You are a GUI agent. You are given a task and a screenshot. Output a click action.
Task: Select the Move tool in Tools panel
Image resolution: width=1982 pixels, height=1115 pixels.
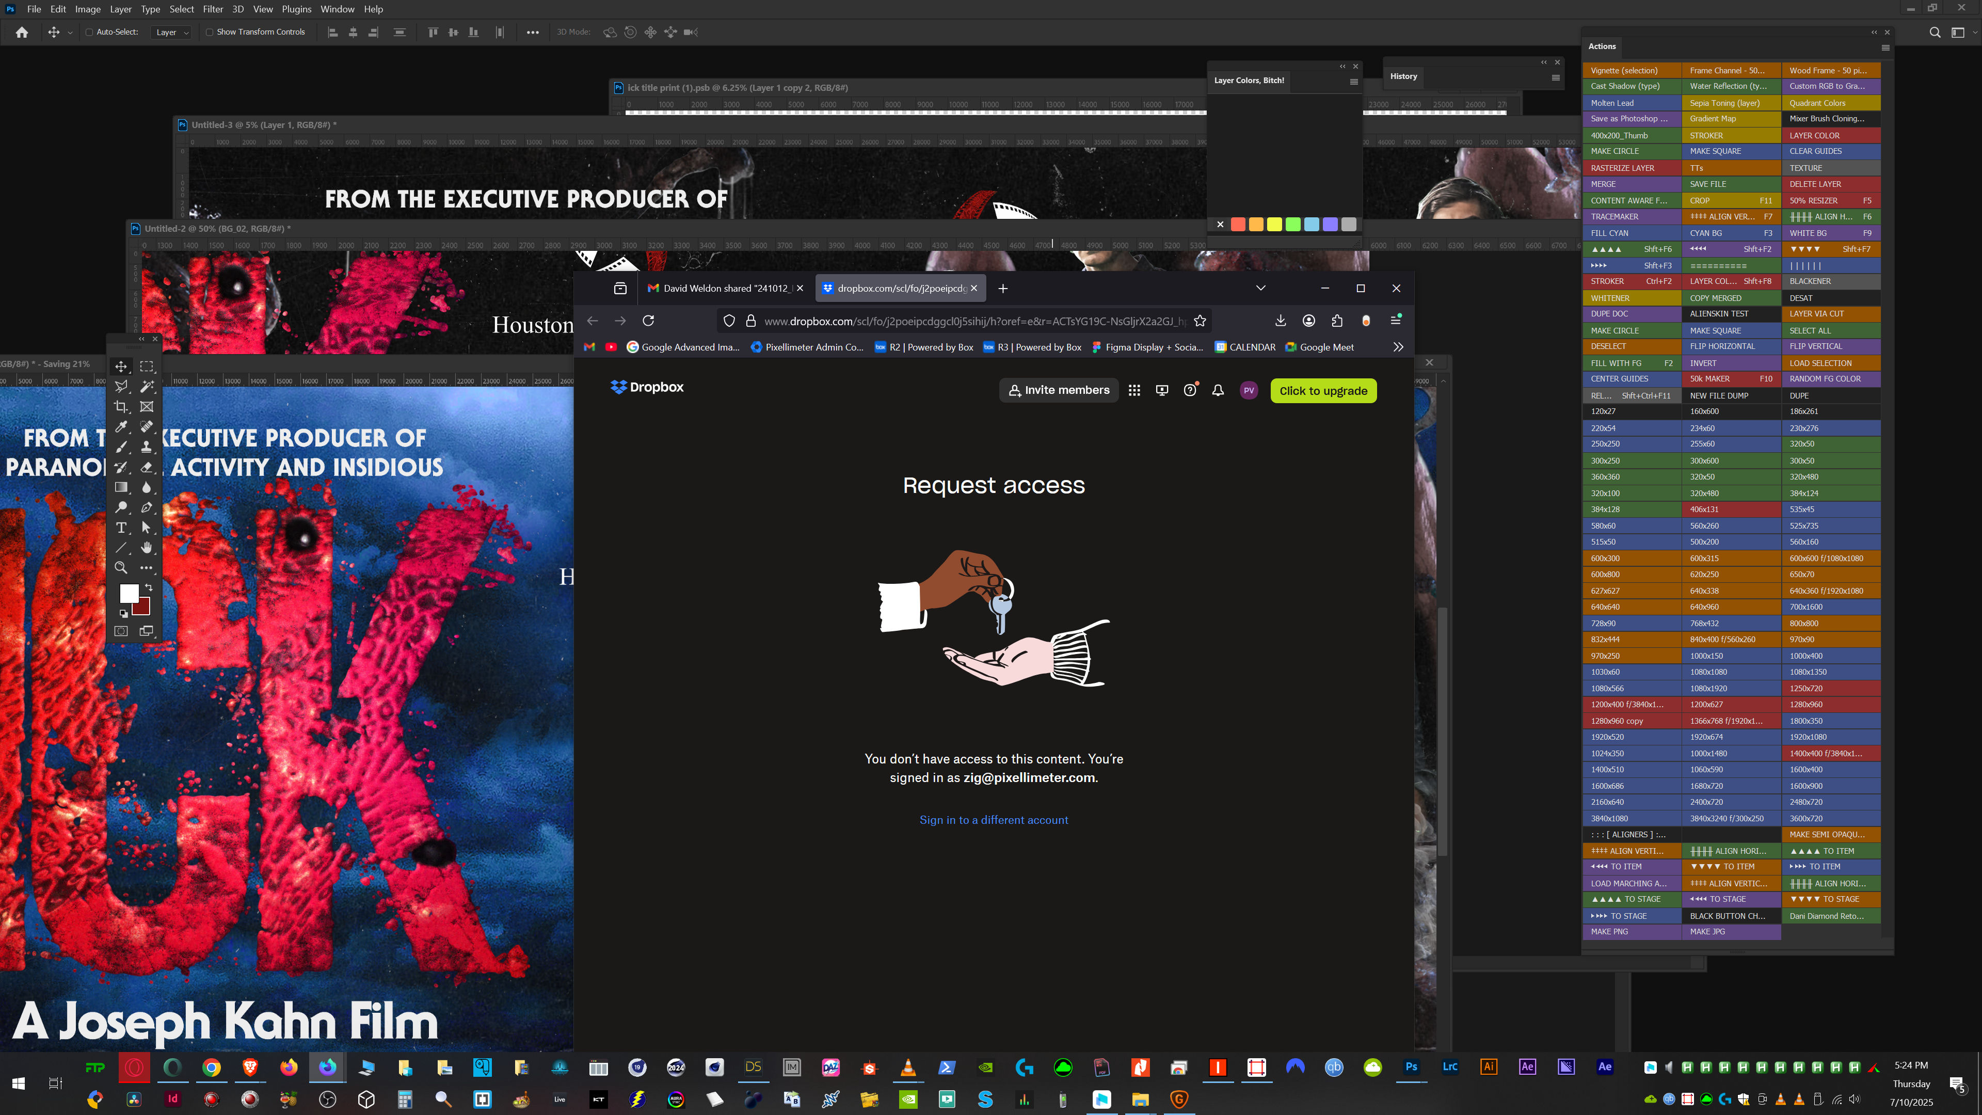pyautogui.click(x=121, y=367)
